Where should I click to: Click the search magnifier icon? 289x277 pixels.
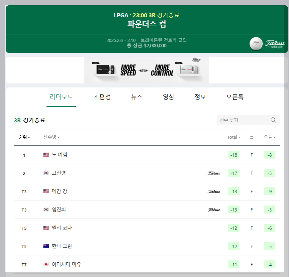[x=273, y=120]
